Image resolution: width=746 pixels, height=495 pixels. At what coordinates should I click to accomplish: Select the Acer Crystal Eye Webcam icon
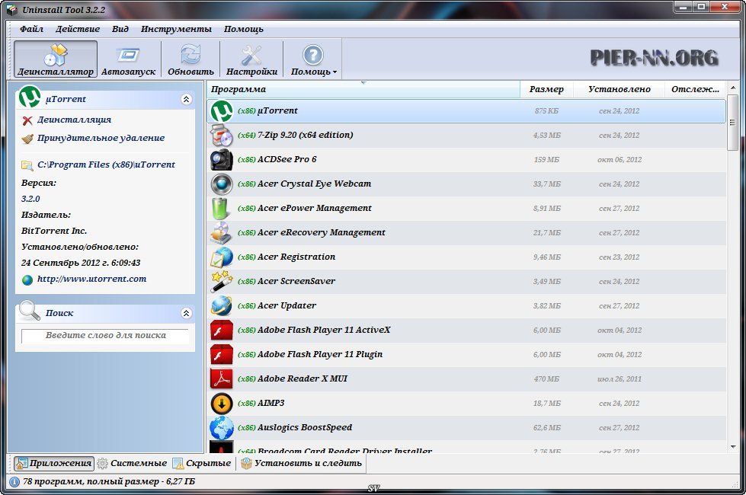(222, 184)
